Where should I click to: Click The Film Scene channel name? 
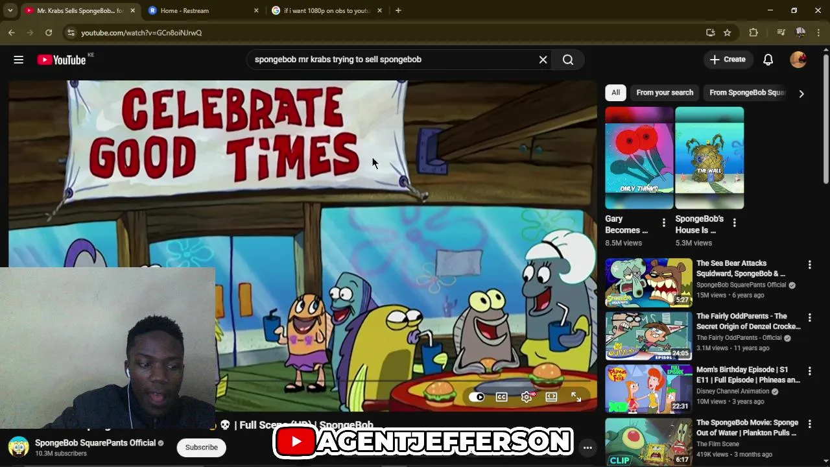click(718, 444)
